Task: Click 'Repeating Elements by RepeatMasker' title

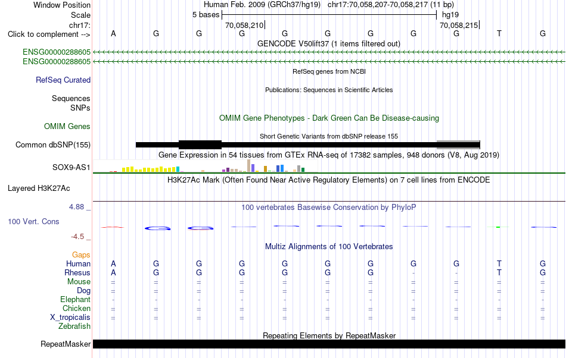Action: click(x=329, y=335)
